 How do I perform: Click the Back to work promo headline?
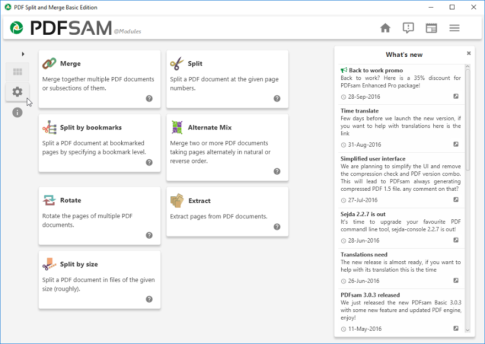click(376, 70)
